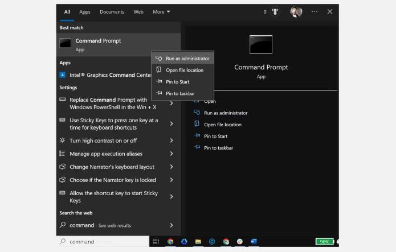Open the rewards trophy icon
This screenshot has width=396, height=252.
275,11
